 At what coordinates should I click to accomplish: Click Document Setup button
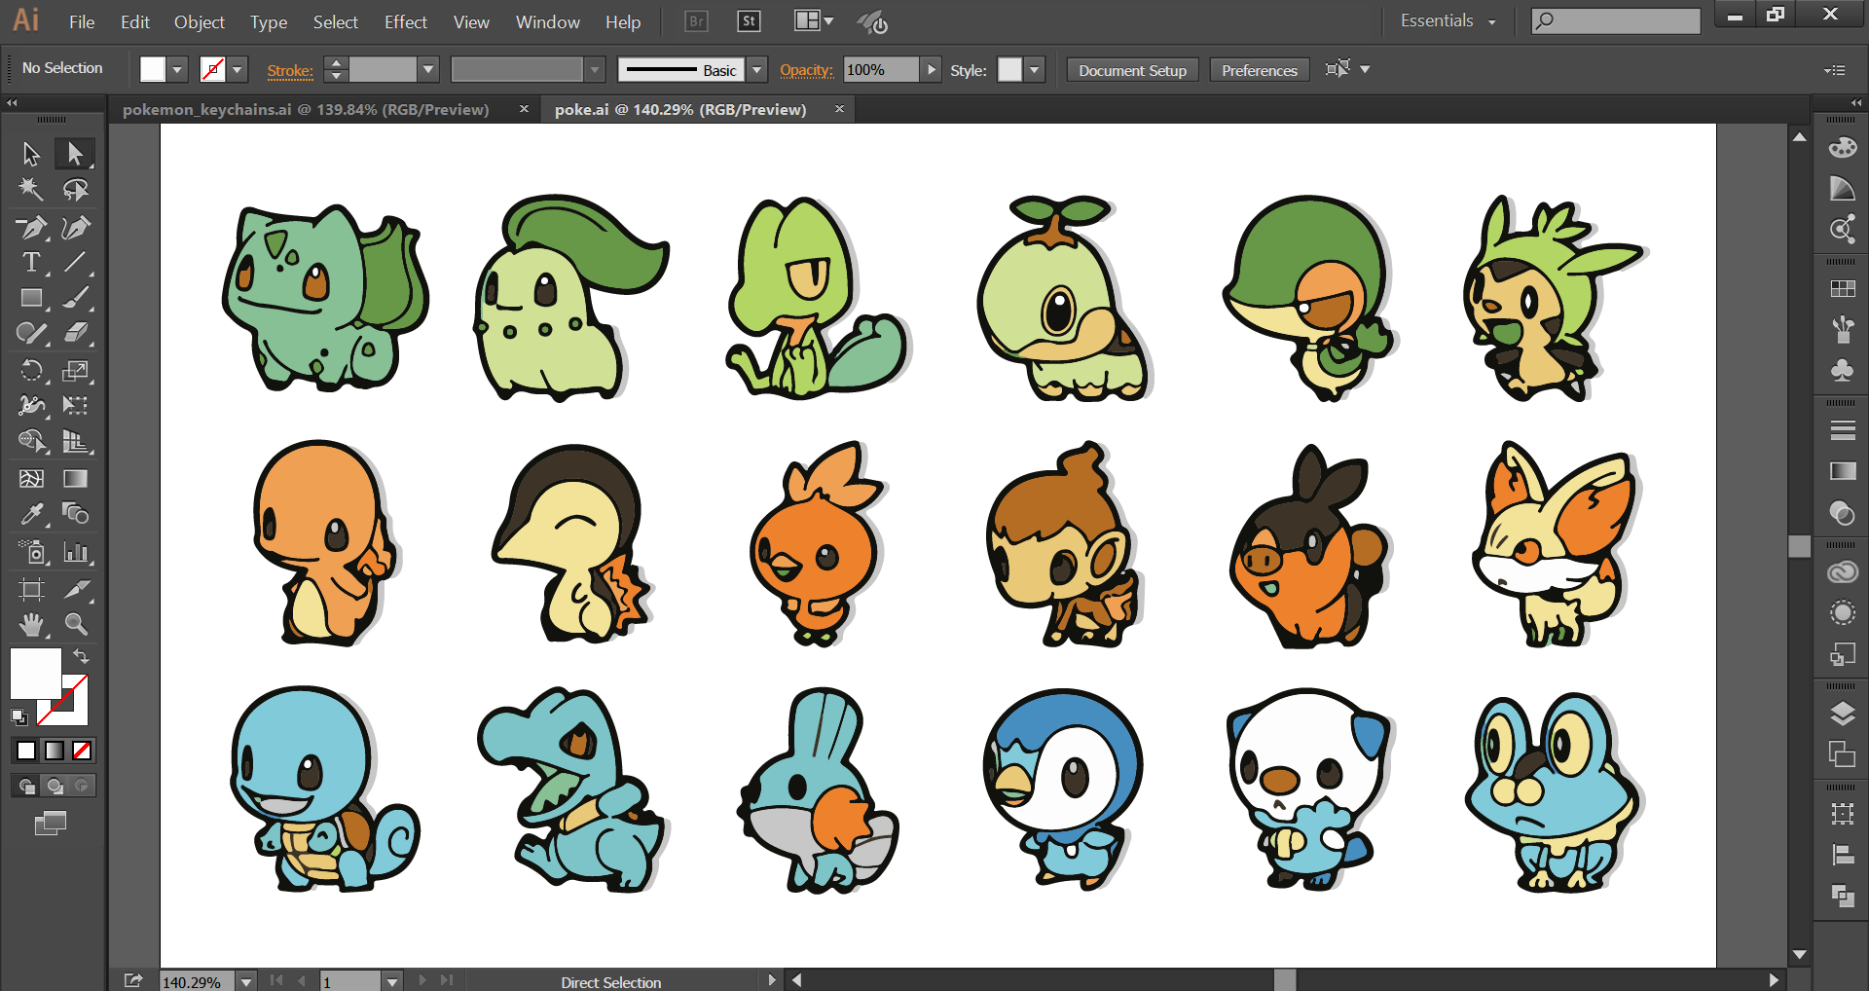(x=1132, y=70)
